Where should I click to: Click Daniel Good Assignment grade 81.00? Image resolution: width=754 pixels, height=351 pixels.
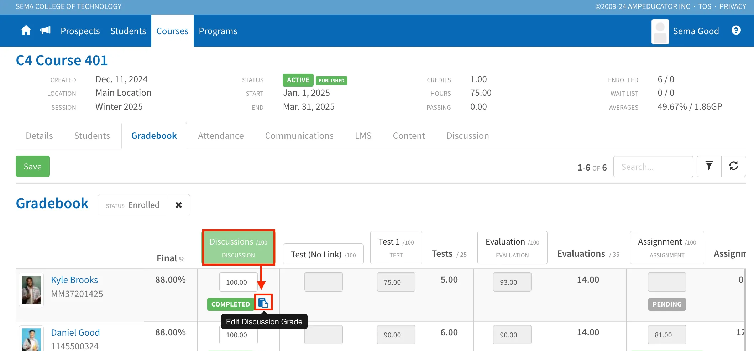[667, 335]
